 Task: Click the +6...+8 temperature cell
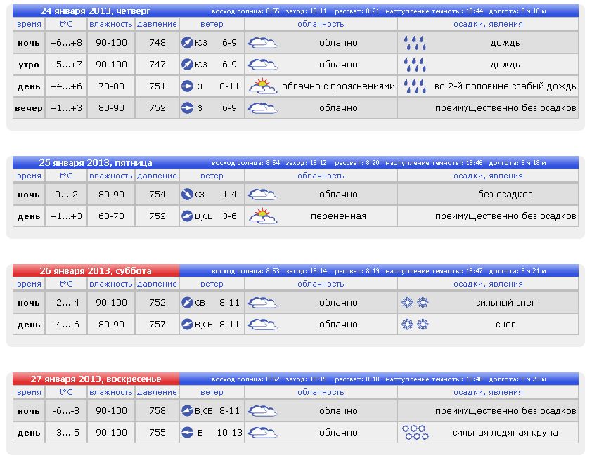tap(66, 43)
